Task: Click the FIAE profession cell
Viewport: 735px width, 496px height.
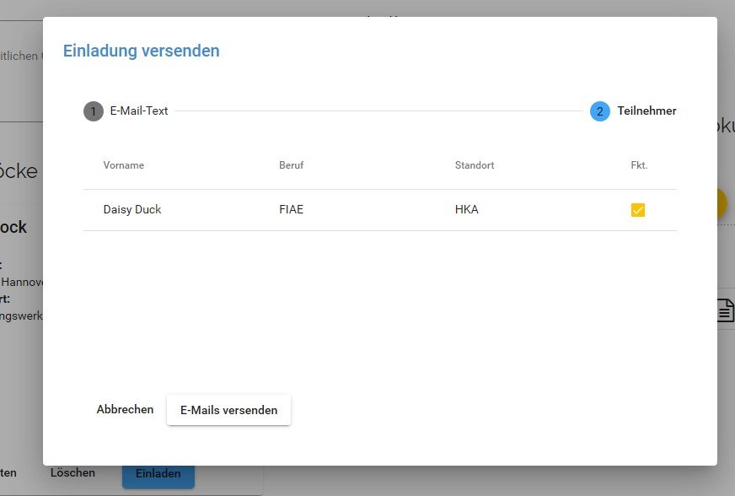Action: click(291, 209)
